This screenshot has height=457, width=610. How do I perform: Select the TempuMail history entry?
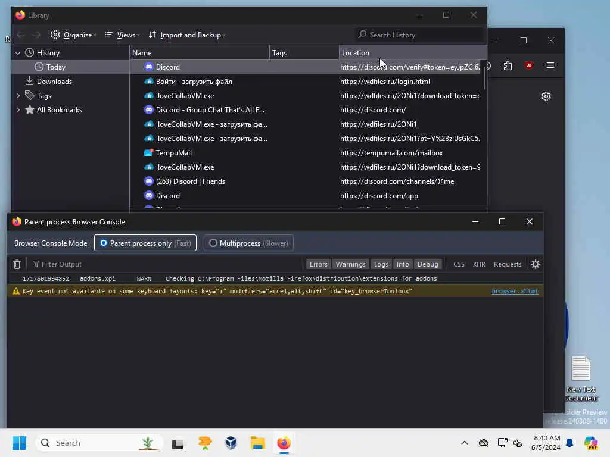[x=306, y=153]
